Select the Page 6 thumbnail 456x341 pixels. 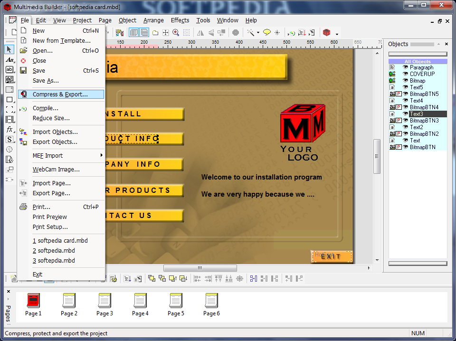tap(211, 304)
